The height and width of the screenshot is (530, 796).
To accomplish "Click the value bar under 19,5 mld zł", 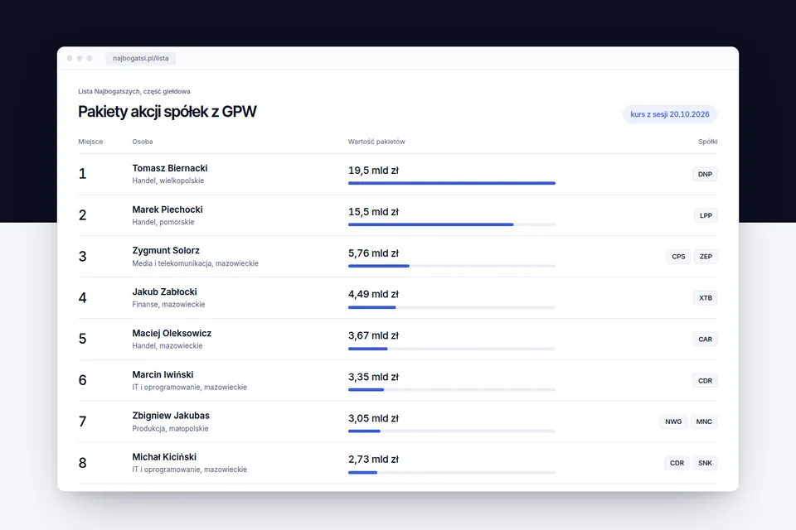I will tap(452, 183).
